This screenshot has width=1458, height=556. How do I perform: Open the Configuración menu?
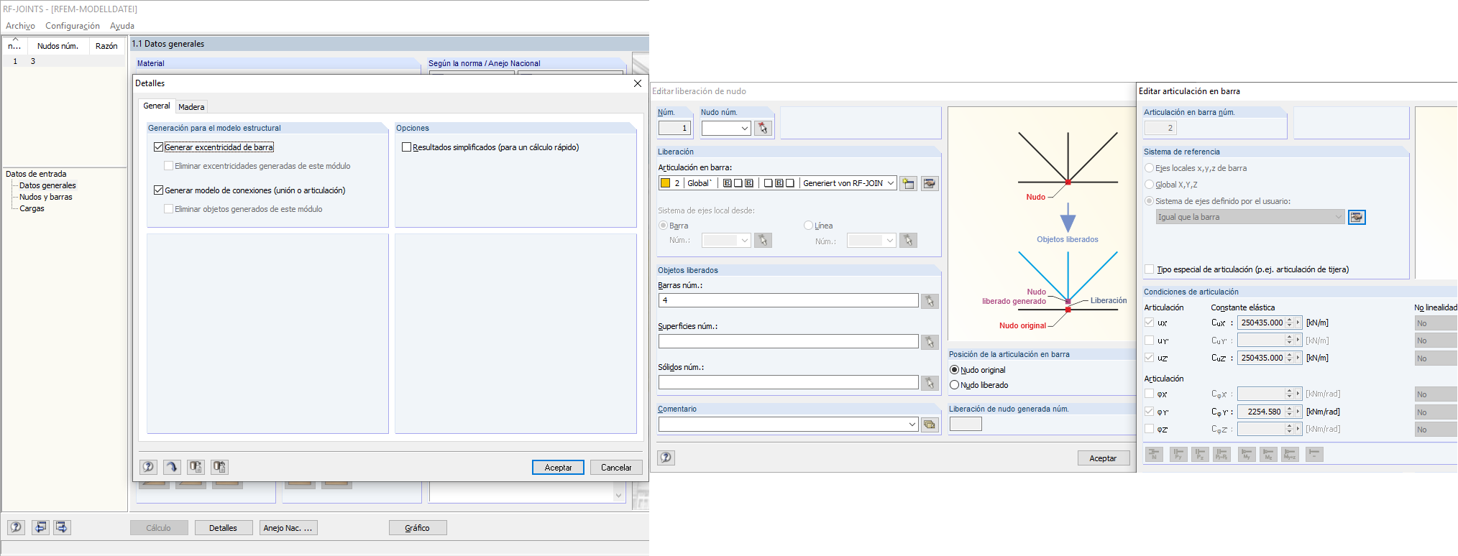(x=73, y=26)
